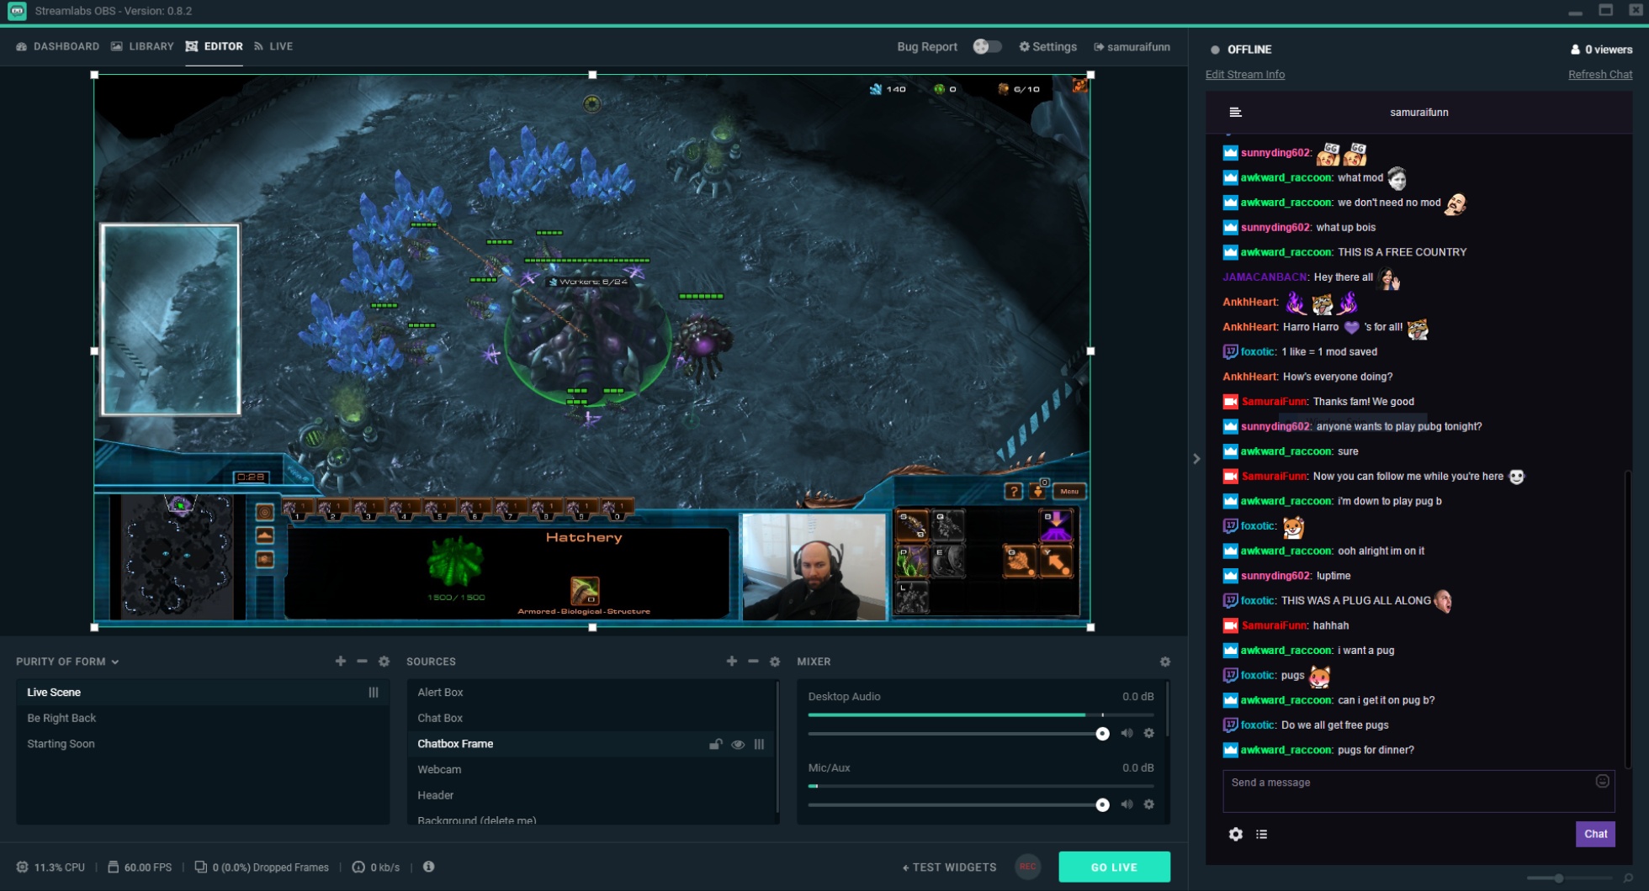Expand the Purity of Form scene collection dropdown
Screen dimensions: 1649x891
115,662
